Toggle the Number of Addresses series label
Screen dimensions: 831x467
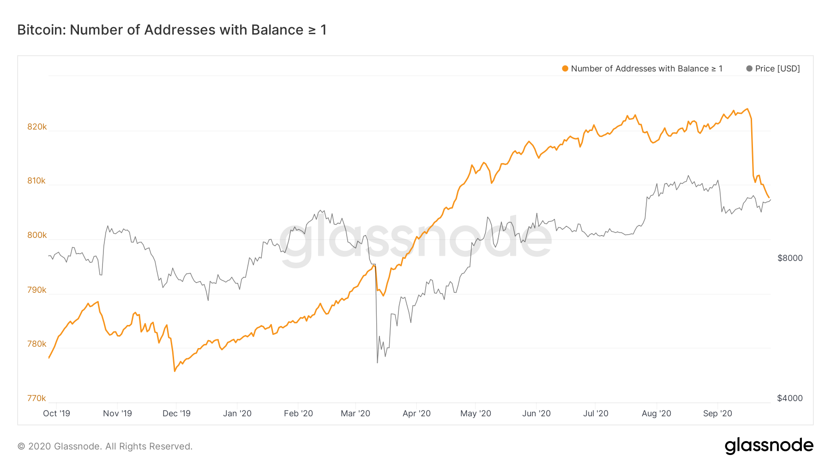(x=646, y=69)
